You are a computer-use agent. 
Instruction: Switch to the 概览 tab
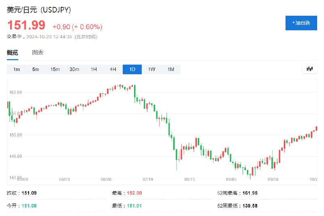pos(13,53)
